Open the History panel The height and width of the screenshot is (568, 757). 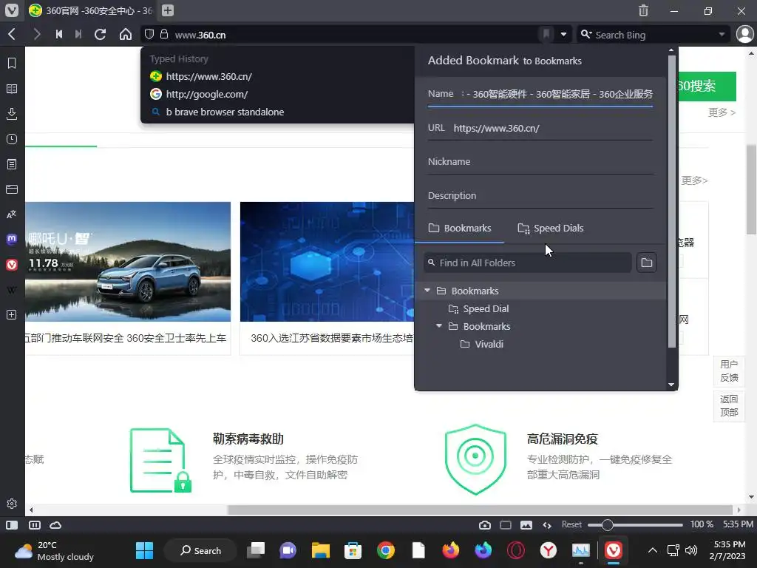(x=12, y=139)
